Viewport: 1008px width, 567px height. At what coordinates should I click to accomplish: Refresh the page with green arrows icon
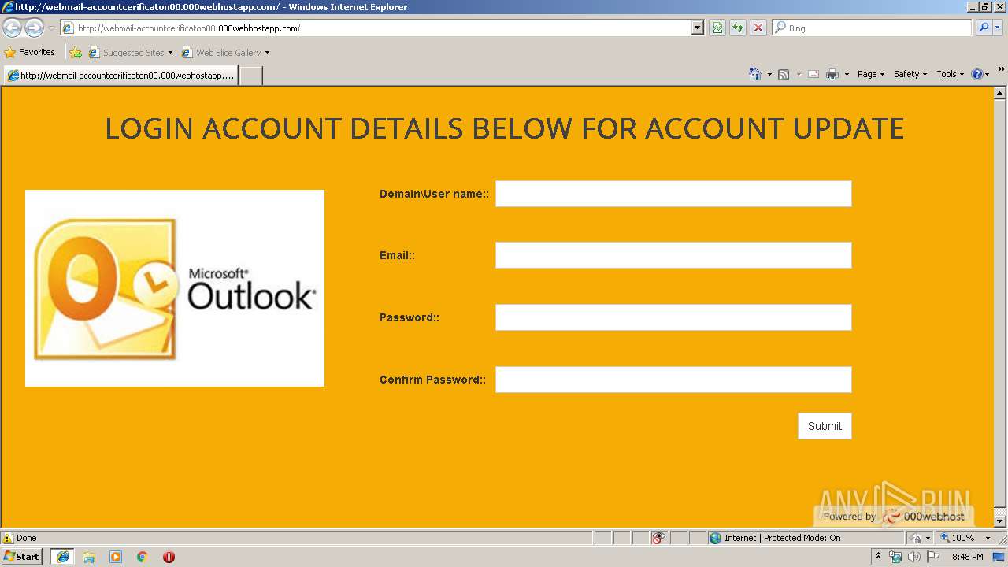(x=738, y=28)
